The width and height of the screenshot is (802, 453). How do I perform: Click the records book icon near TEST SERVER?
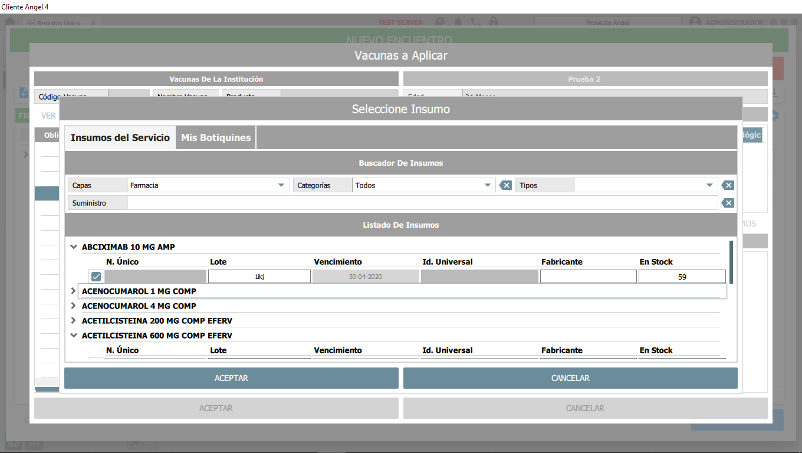point(439,21)
